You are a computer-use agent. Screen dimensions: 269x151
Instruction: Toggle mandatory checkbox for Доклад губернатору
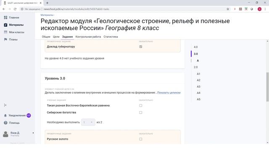tap(141, 47)
